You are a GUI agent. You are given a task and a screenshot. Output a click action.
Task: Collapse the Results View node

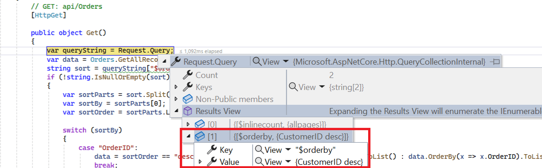[176, 111]
